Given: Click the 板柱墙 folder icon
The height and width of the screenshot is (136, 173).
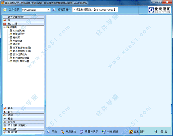Looking at the screenshot, I should pyautogui.click(x=7, y=27).
